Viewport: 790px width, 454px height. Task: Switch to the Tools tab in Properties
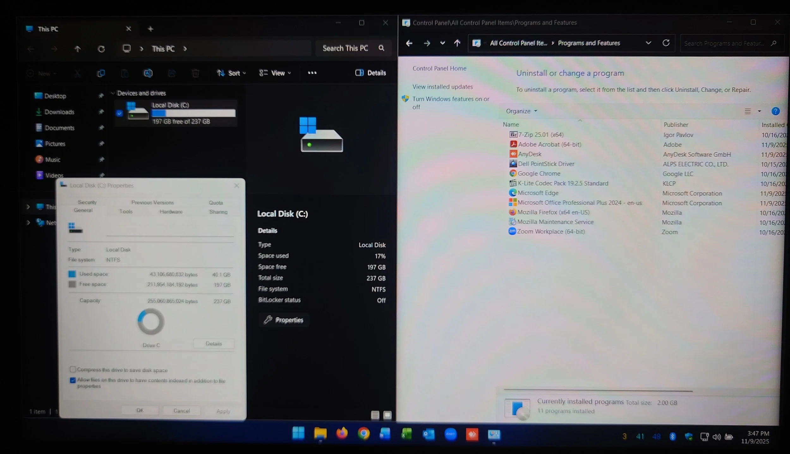(126, 211)
